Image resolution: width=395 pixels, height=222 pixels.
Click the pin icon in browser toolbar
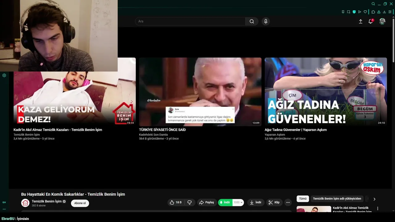coord(343,12)
